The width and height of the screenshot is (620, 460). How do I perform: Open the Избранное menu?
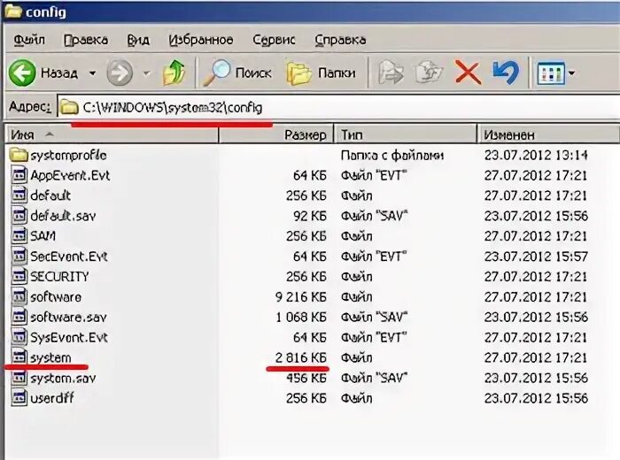coord(201,40)
